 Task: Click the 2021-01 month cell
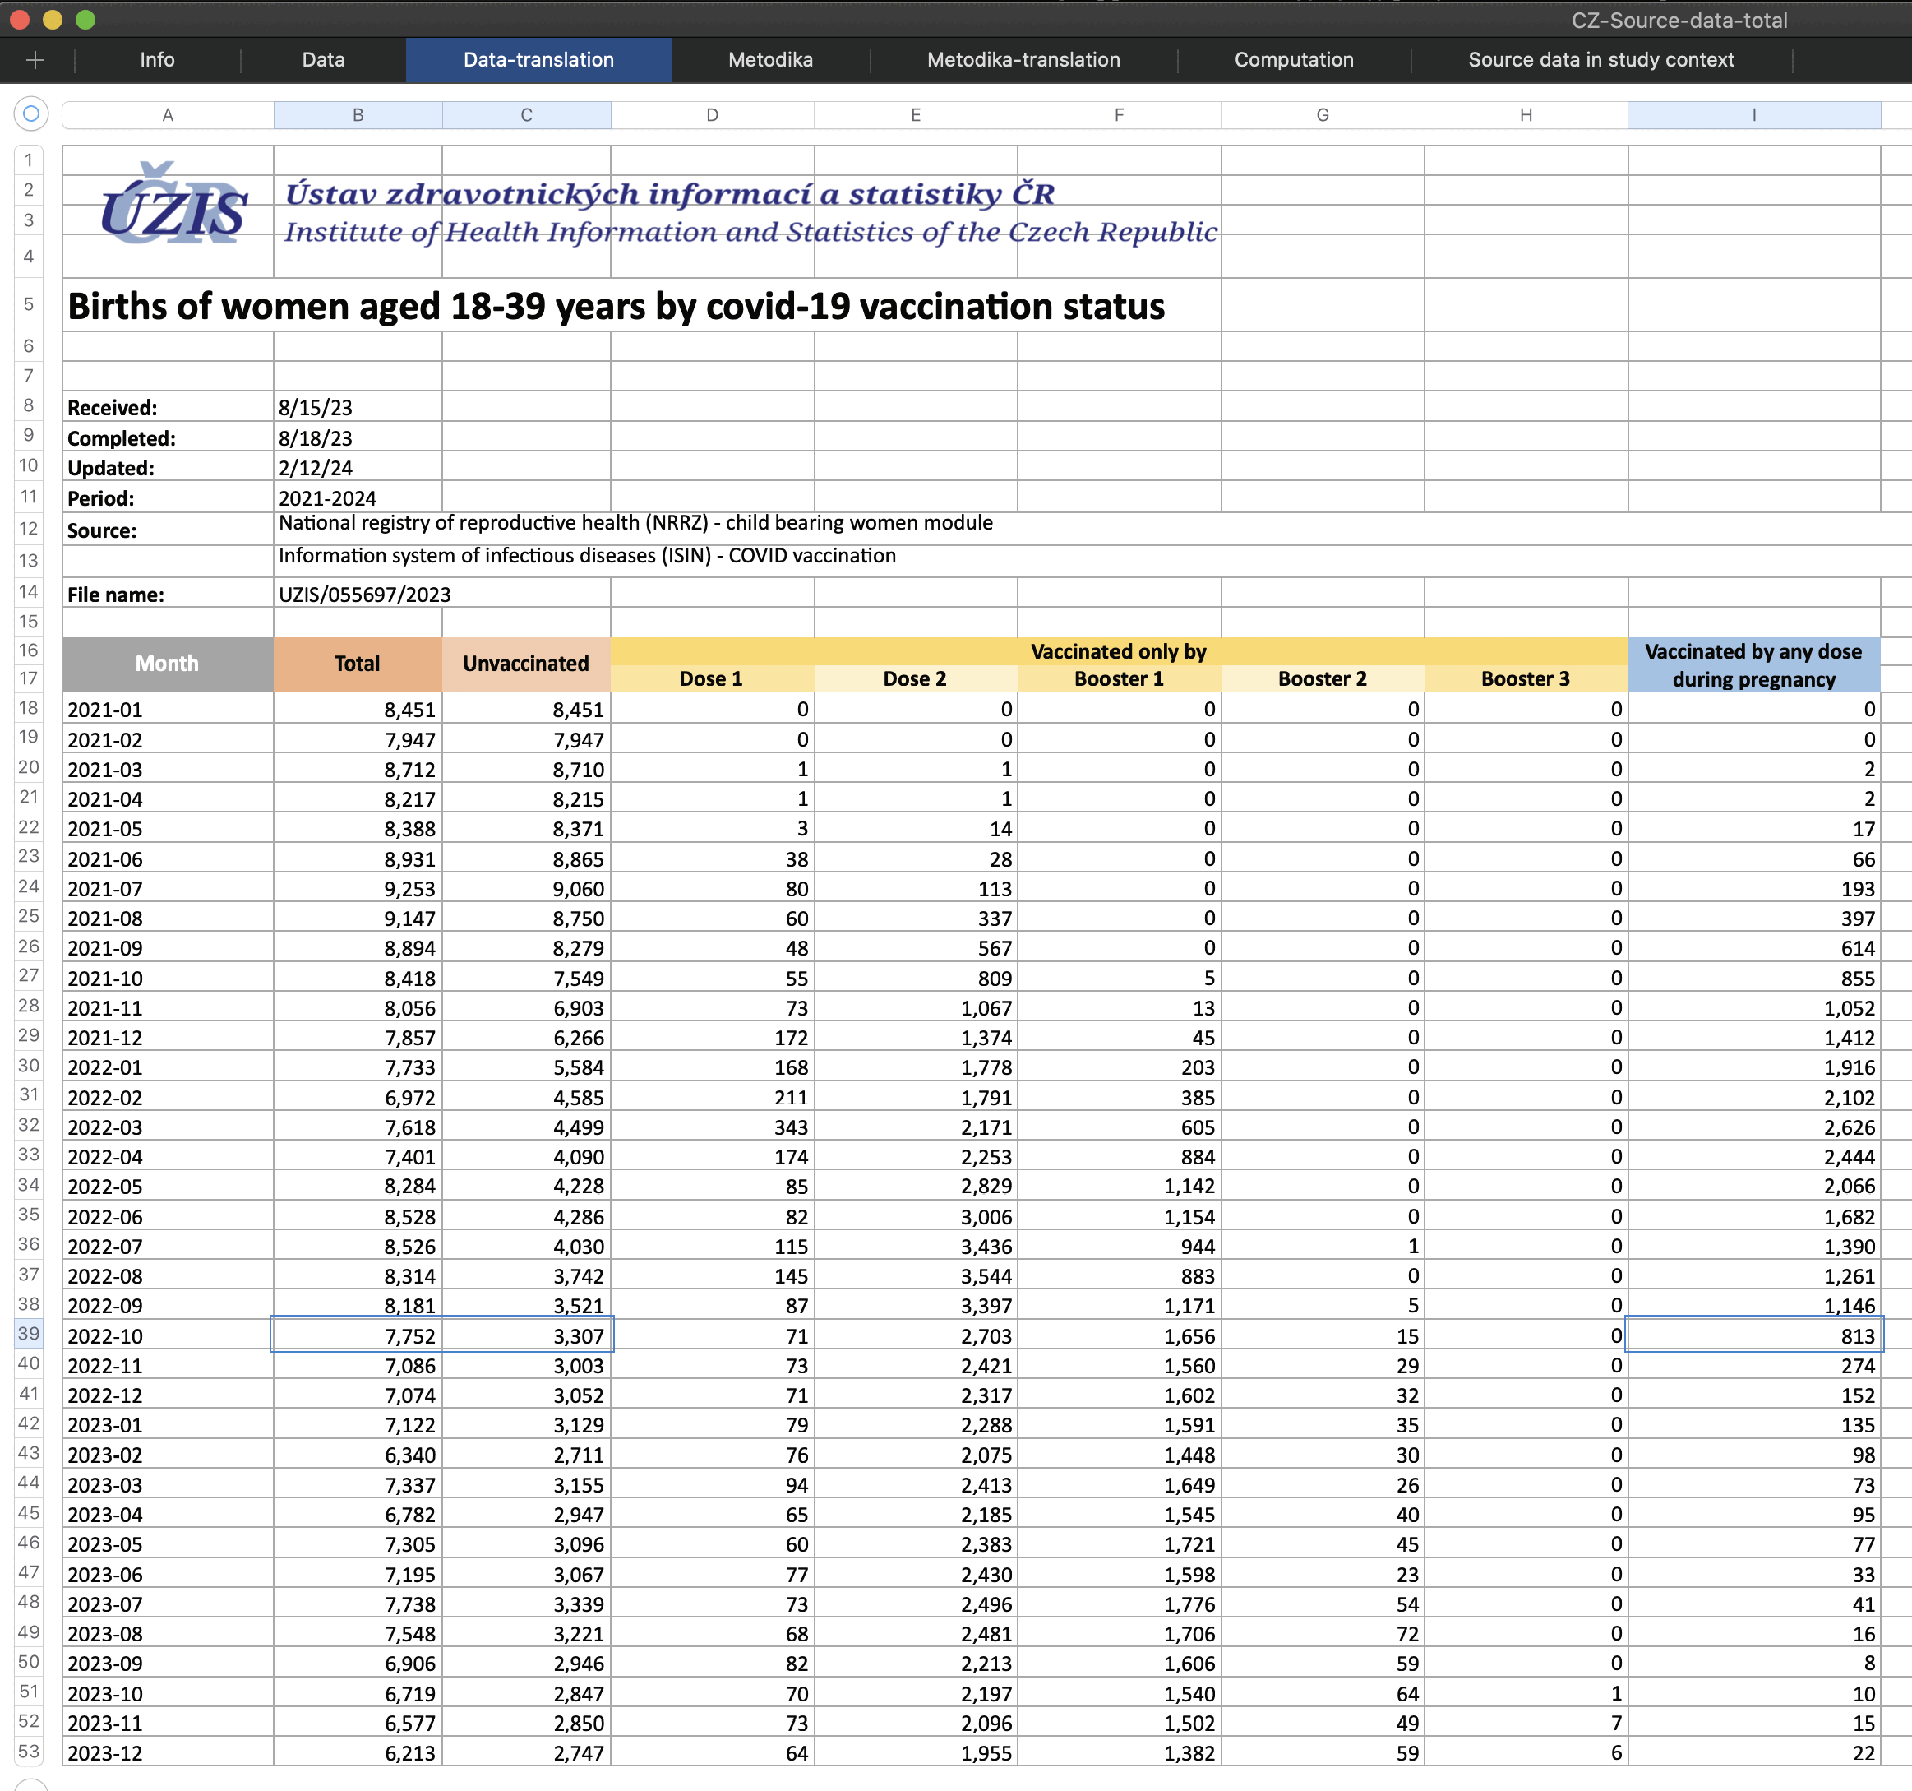168,709
